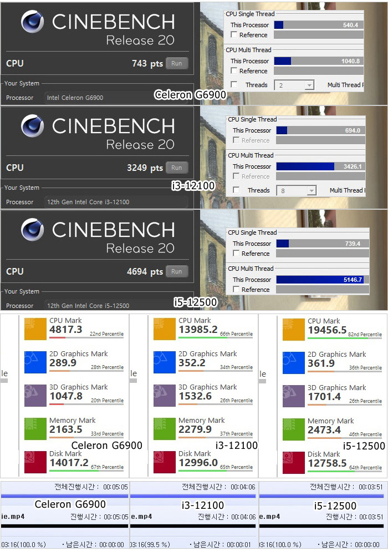Image resolution: width=388 pixels, height=551 pixels.
Task: Click the 3D Graphics Mark value 1532.6
Action: [195, 396]
